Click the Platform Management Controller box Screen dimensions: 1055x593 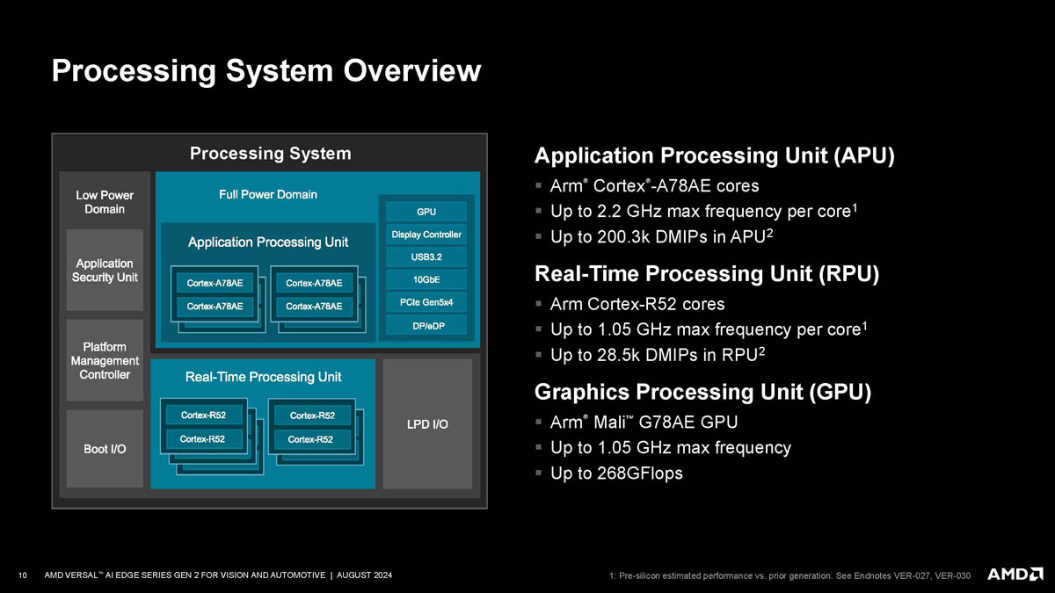point(105,361)
